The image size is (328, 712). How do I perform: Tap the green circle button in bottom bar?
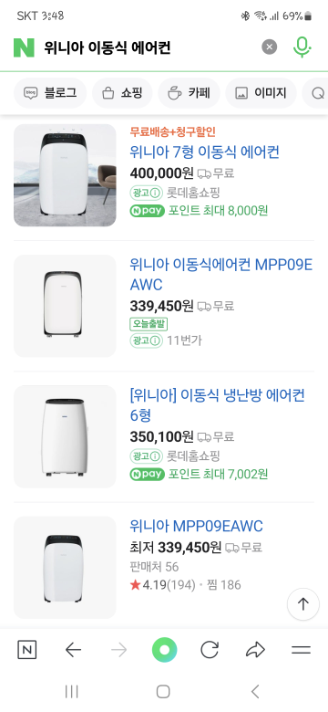point(164,650)
